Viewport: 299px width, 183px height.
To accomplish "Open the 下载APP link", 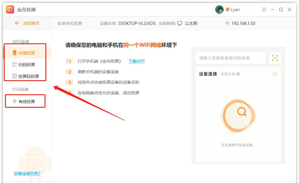I will tap(136, 61).
